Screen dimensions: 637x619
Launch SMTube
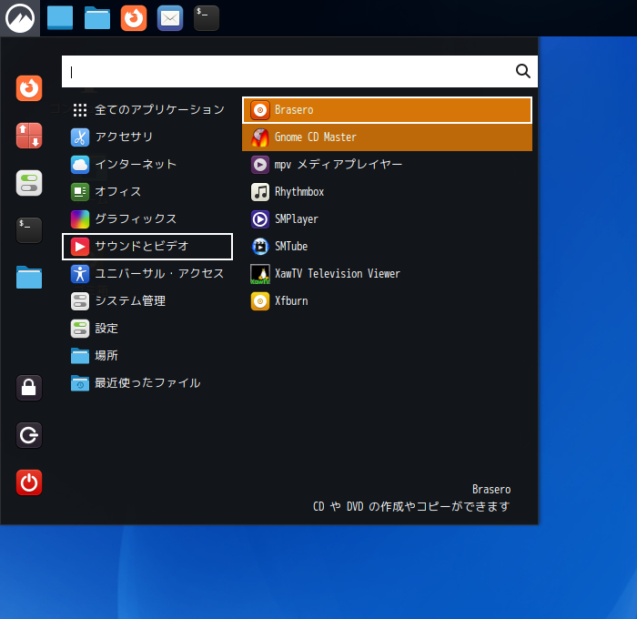pos(387,247)
